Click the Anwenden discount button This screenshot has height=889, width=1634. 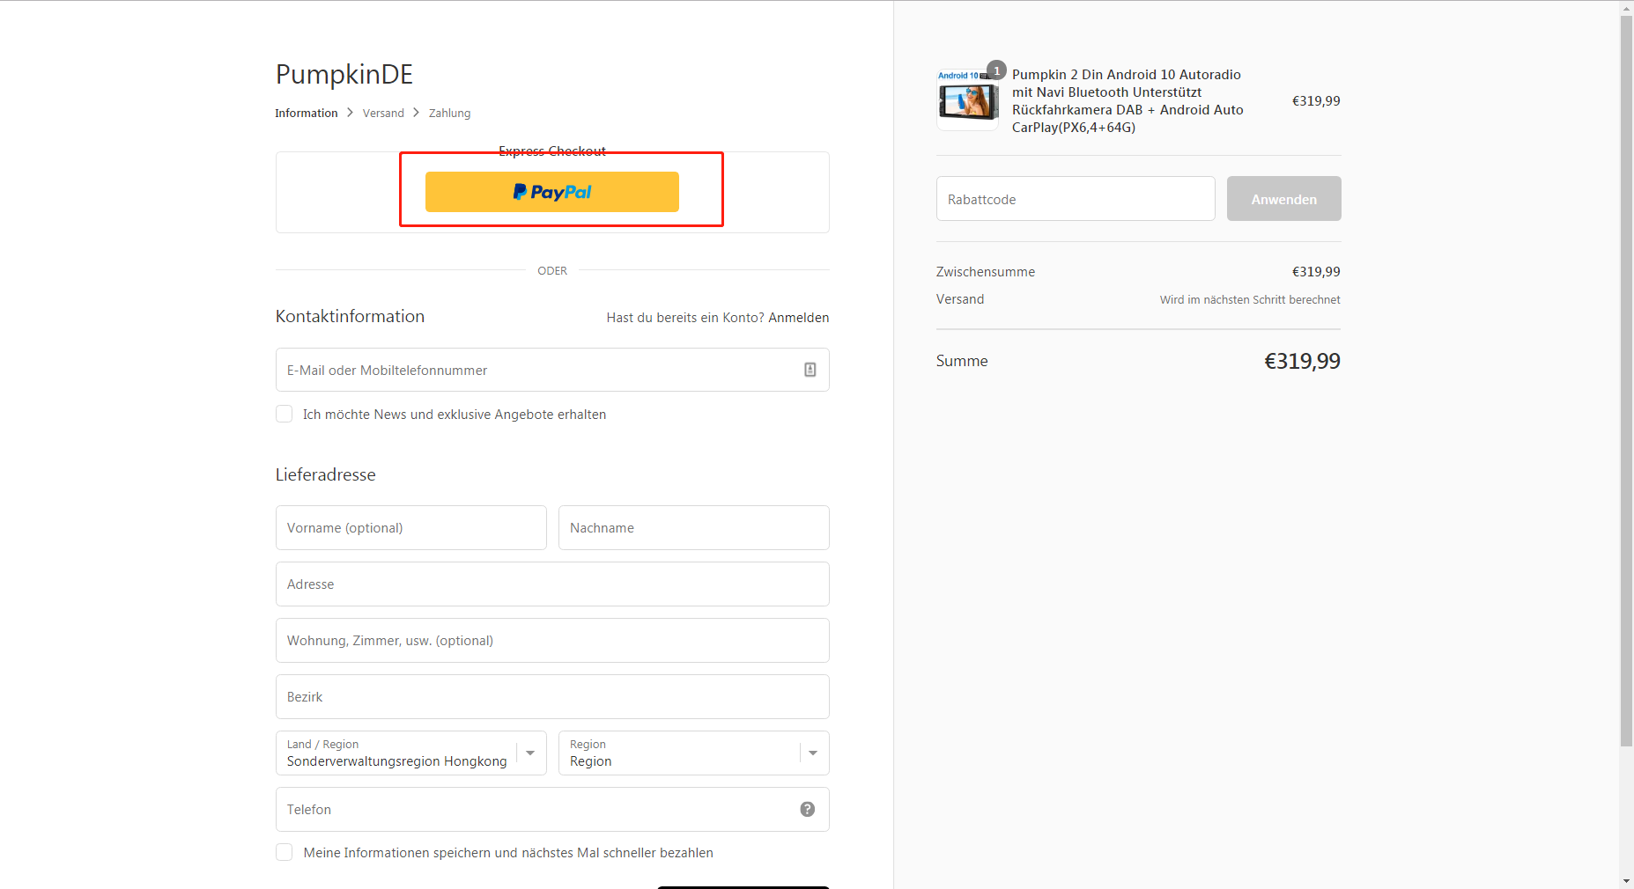point(1283,198)
